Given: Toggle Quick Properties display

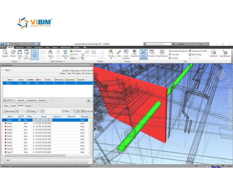Looking at the screenshot, I should (x=126, y=55).
